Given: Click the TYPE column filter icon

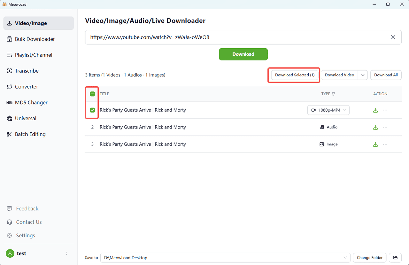Looking at the screenshot, I should [x=333, y=94].
